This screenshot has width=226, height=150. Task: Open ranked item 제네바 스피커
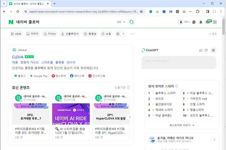click(164, 110)
